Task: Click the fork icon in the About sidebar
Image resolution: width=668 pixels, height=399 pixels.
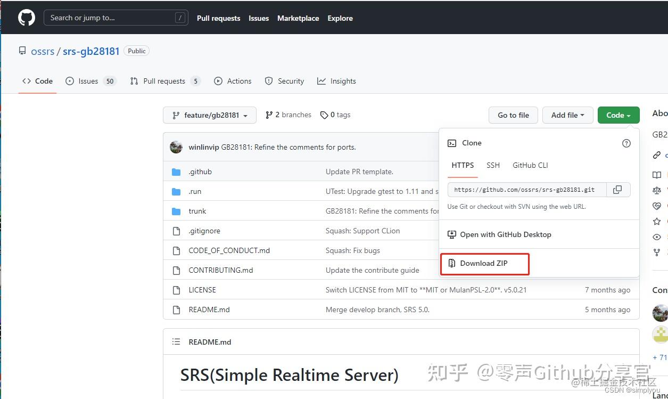Action: coord(656,252)
